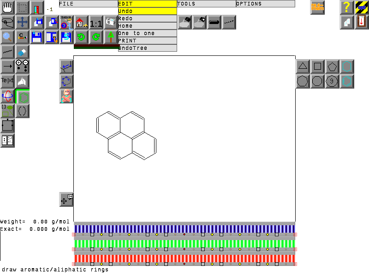
Task: Click the blue color slider bar
Action: coord(184,229)
